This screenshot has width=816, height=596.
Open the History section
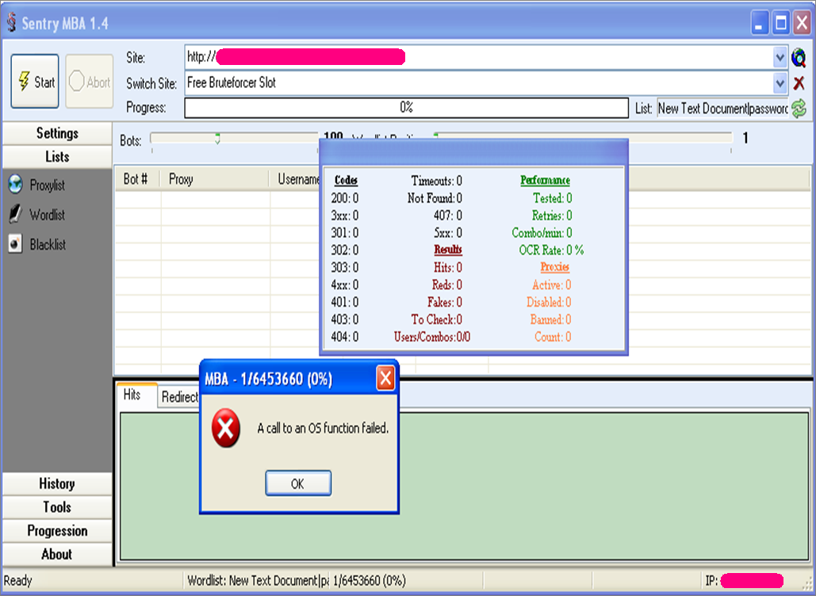tap(57, 483)
